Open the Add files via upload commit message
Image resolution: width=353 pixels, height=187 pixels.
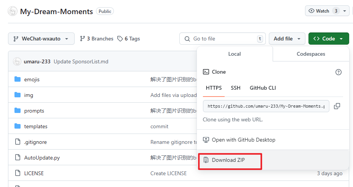[x=174, y=95]
